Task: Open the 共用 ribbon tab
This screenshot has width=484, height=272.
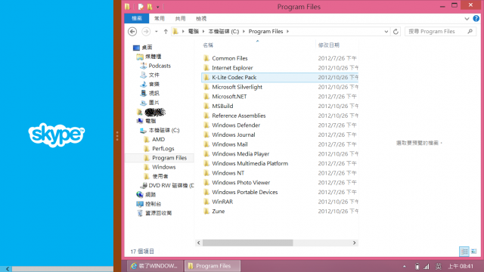Action: (180, 18)
